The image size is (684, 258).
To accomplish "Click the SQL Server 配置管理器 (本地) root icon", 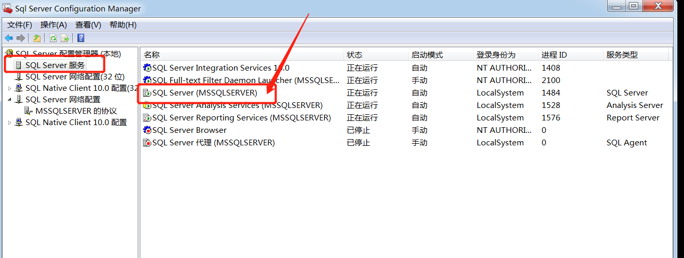I will coord(9,53).
